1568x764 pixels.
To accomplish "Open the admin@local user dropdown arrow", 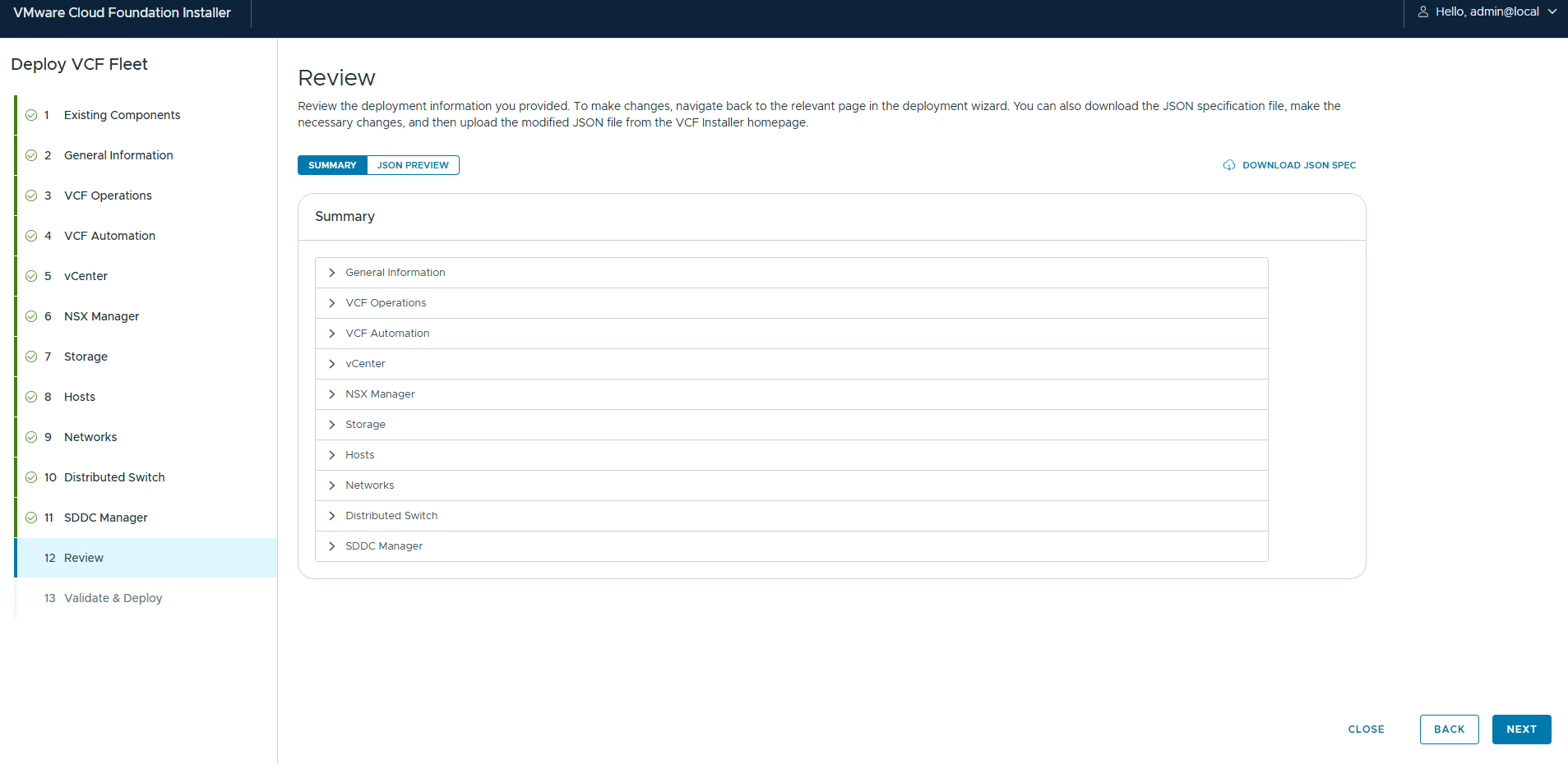I will point(1552,12).
